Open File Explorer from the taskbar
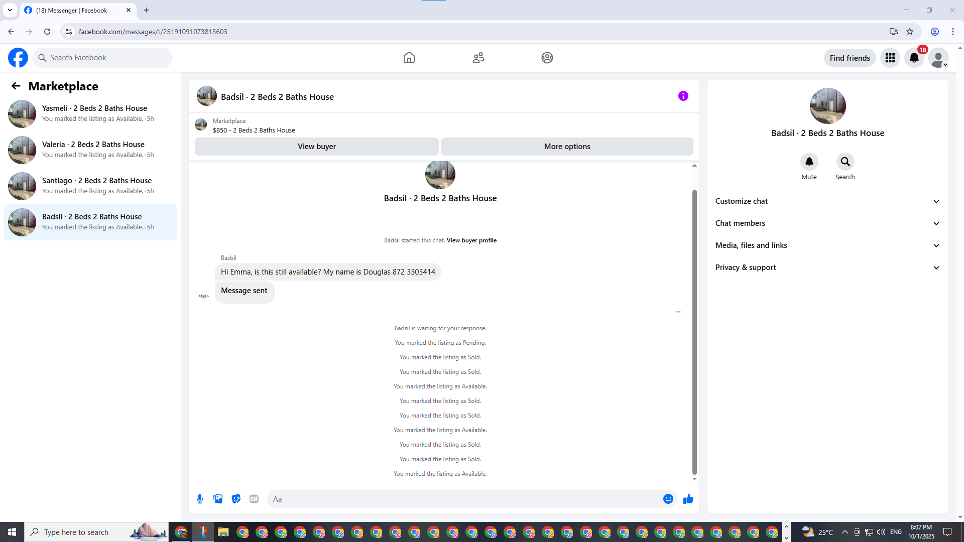Viewport: 964px width, 542px height. [223, 532]
